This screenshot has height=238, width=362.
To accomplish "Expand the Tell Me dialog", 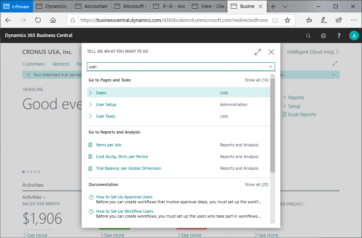I will click(258, 52).
